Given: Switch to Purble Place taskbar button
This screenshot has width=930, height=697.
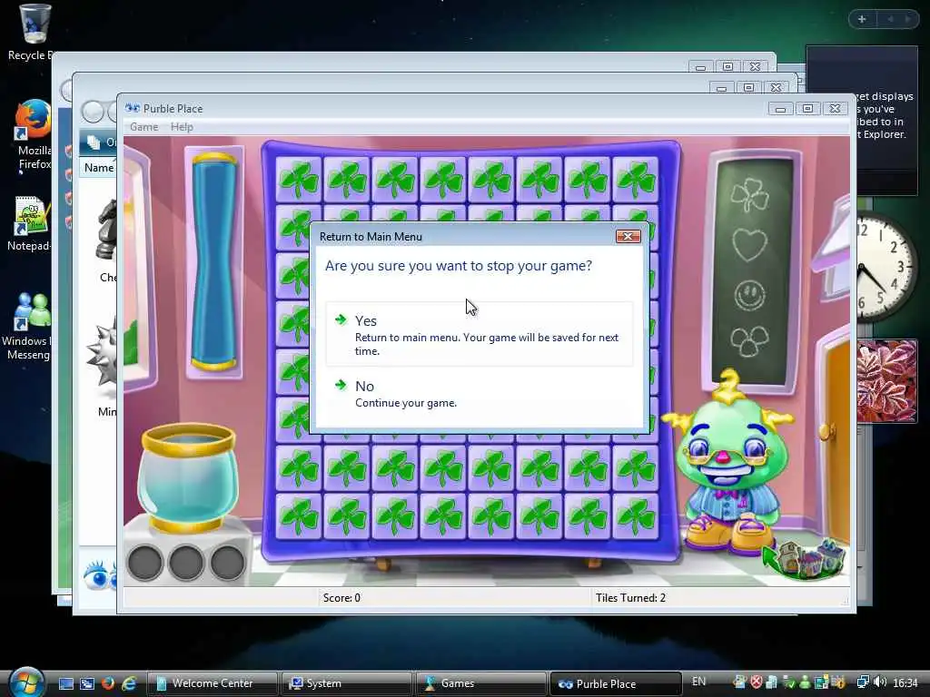Looking at the screenshot, I should tap(616, 683).
